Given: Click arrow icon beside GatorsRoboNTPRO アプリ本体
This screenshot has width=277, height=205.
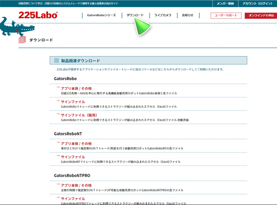Looking at the screenshot, I should pyautogui.click(x=58, y=184).
